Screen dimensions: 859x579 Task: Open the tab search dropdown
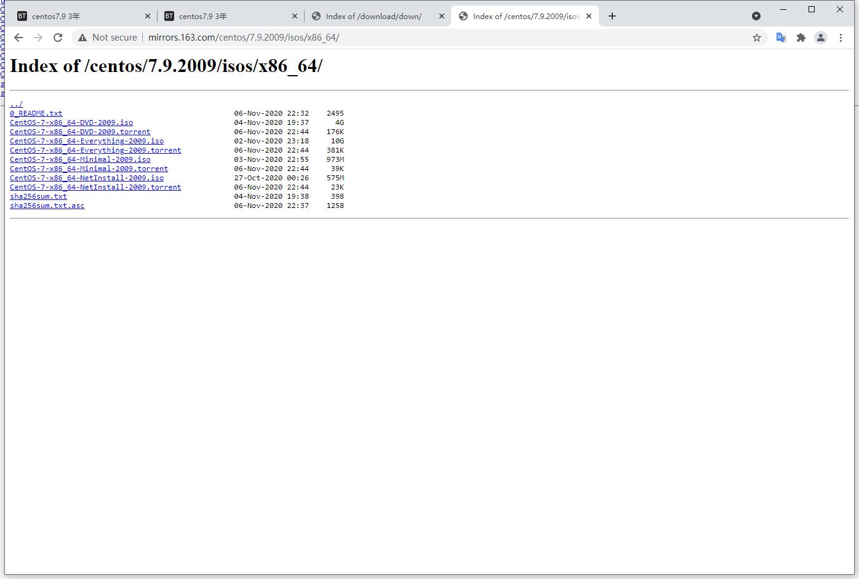756,16
